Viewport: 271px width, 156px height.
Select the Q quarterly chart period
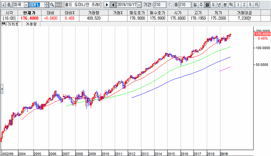(x=213, y=5)
